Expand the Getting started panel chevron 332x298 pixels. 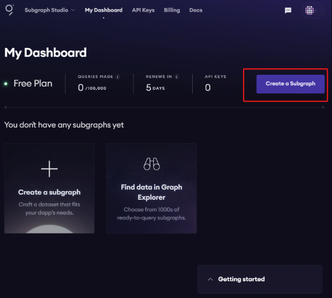point(210,279)
